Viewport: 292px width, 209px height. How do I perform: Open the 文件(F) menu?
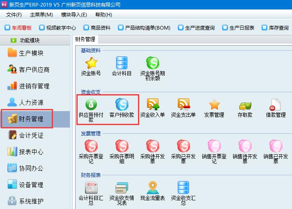(x=14, y=15)
